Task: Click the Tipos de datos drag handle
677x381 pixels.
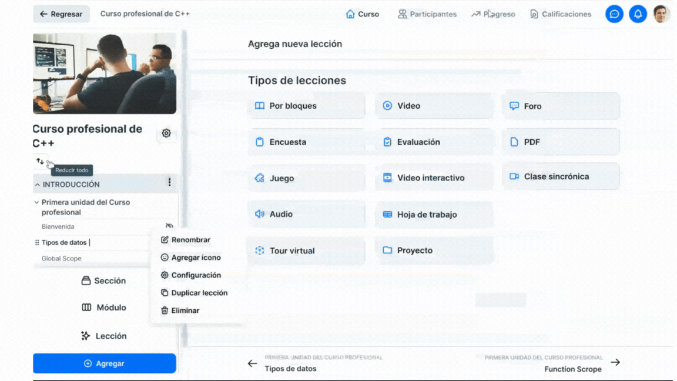Action: coord(36,242)
